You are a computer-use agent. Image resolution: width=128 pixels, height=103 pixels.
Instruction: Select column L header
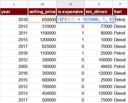click(14, 4)
